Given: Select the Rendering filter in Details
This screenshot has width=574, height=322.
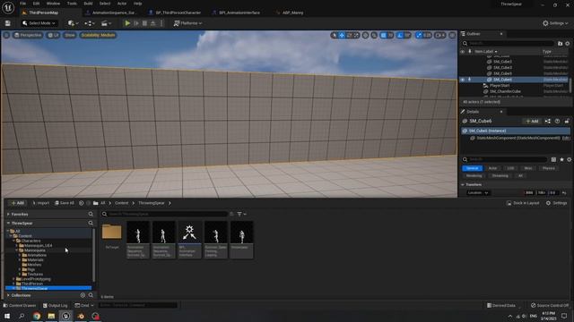Looking at the screenshot, I should tap(474, 175).
